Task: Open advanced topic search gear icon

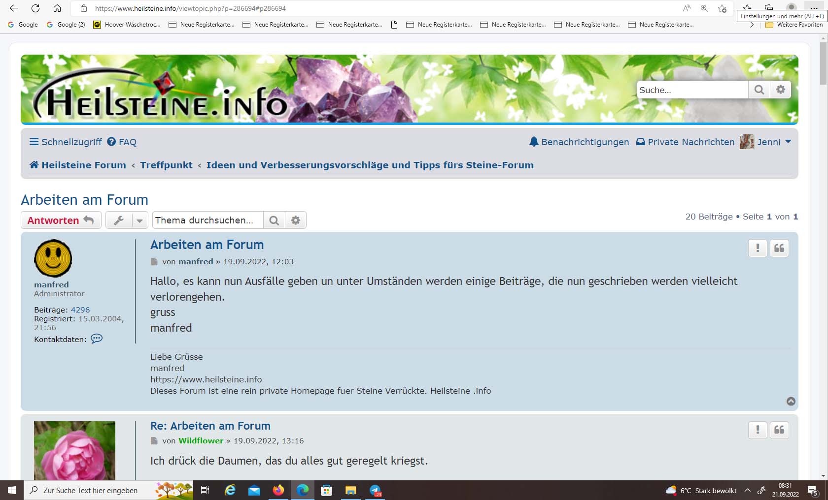Action: click(296, 220)
